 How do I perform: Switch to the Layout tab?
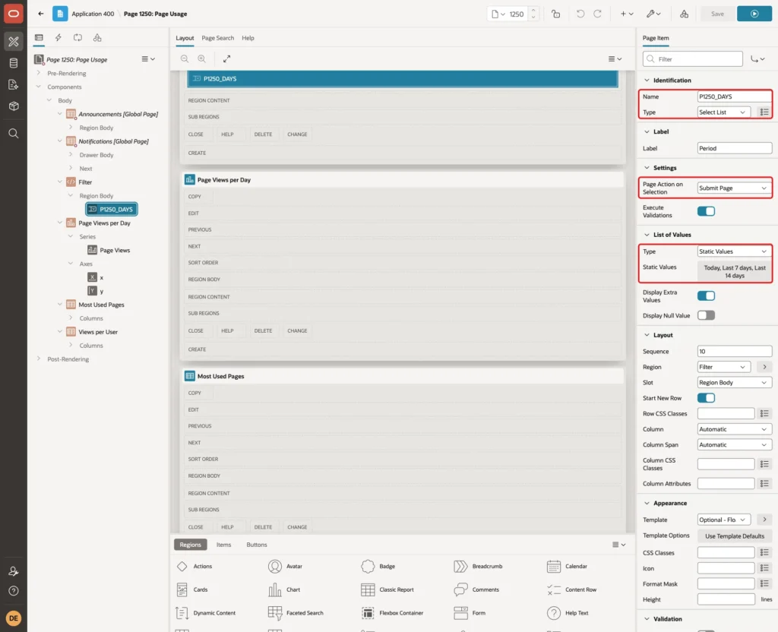point(185,38)
